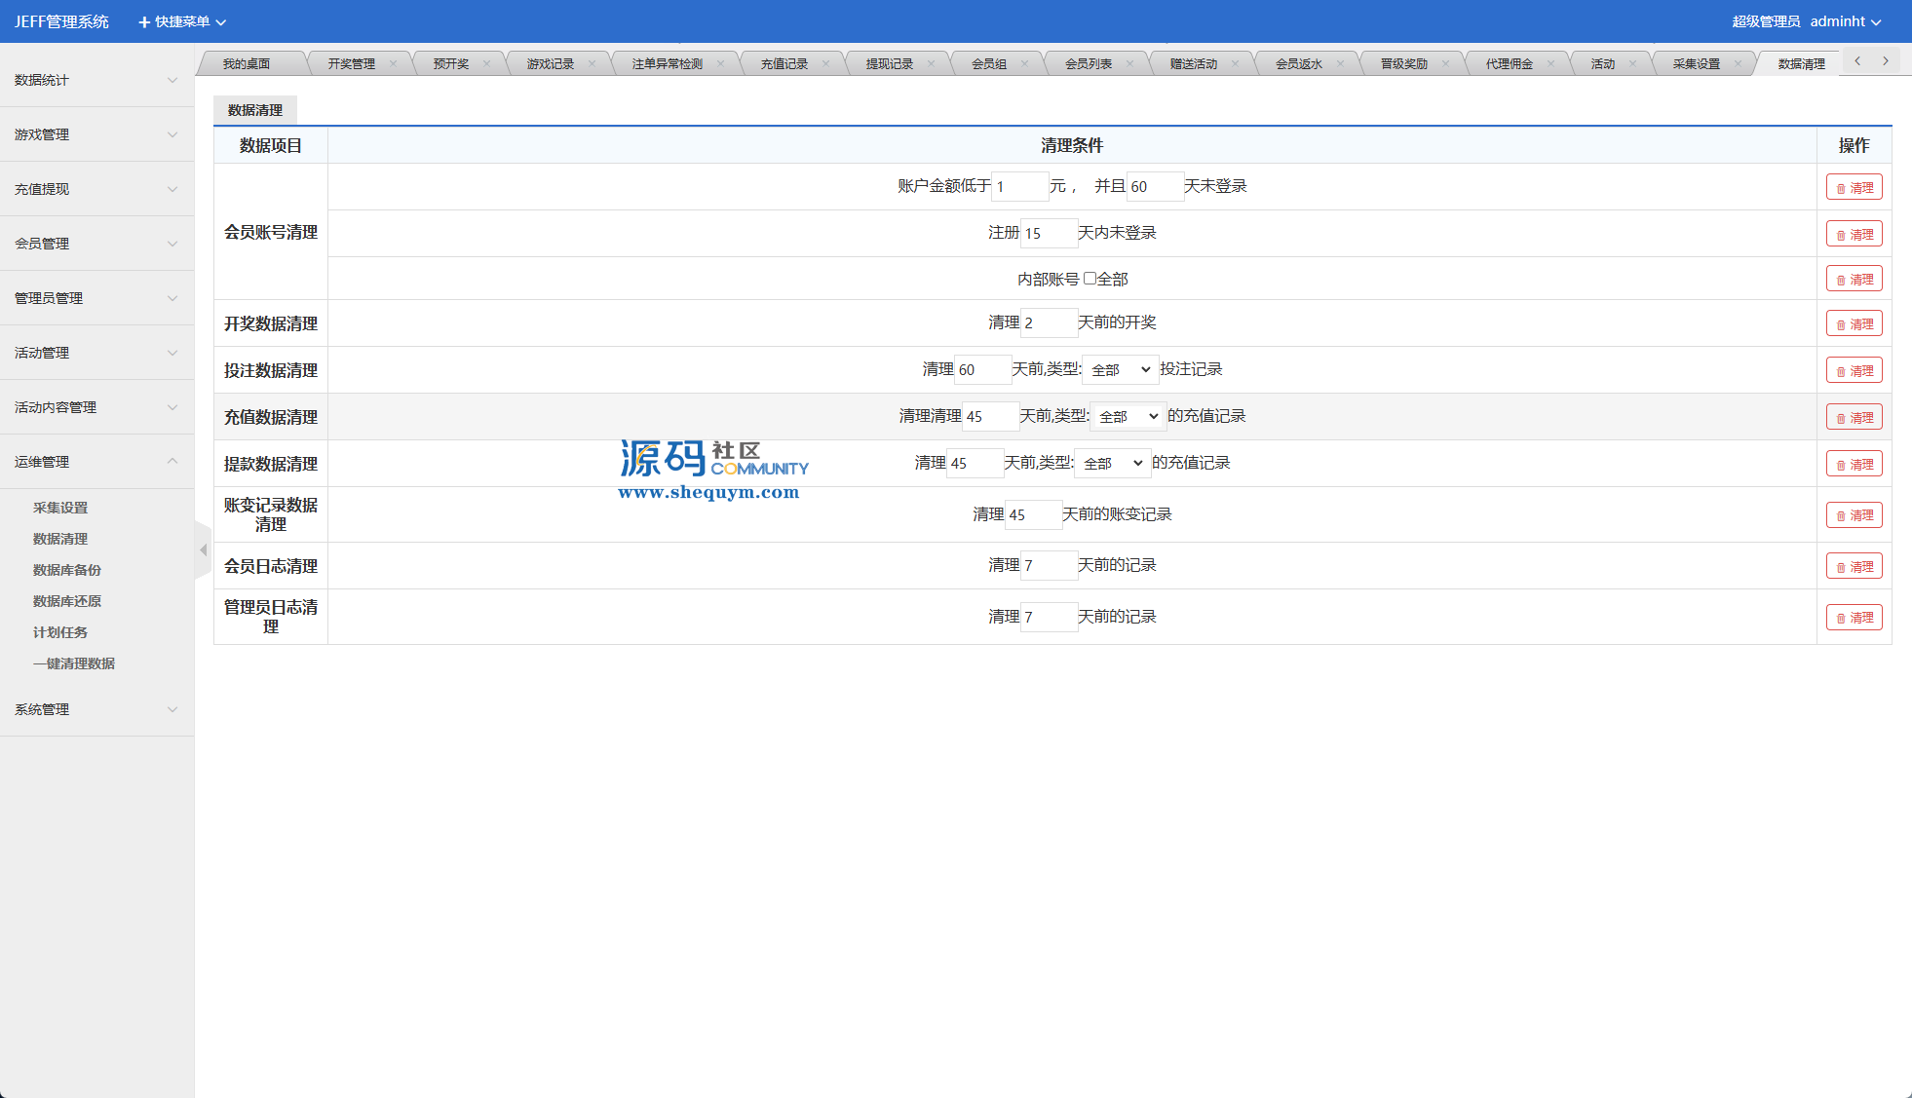Click the plus icon beside 快捷菜单
Viewport: 1912px width, 1098px height.
(144, 21)
